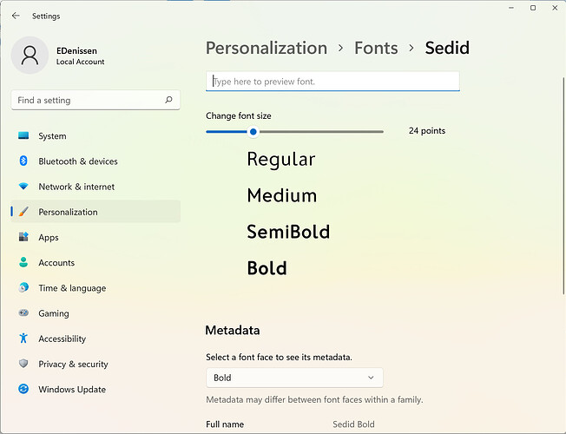Click the back arrow in Settings header
The width and height of the screenshot is (566, 434).
click(x=16, y=16)
